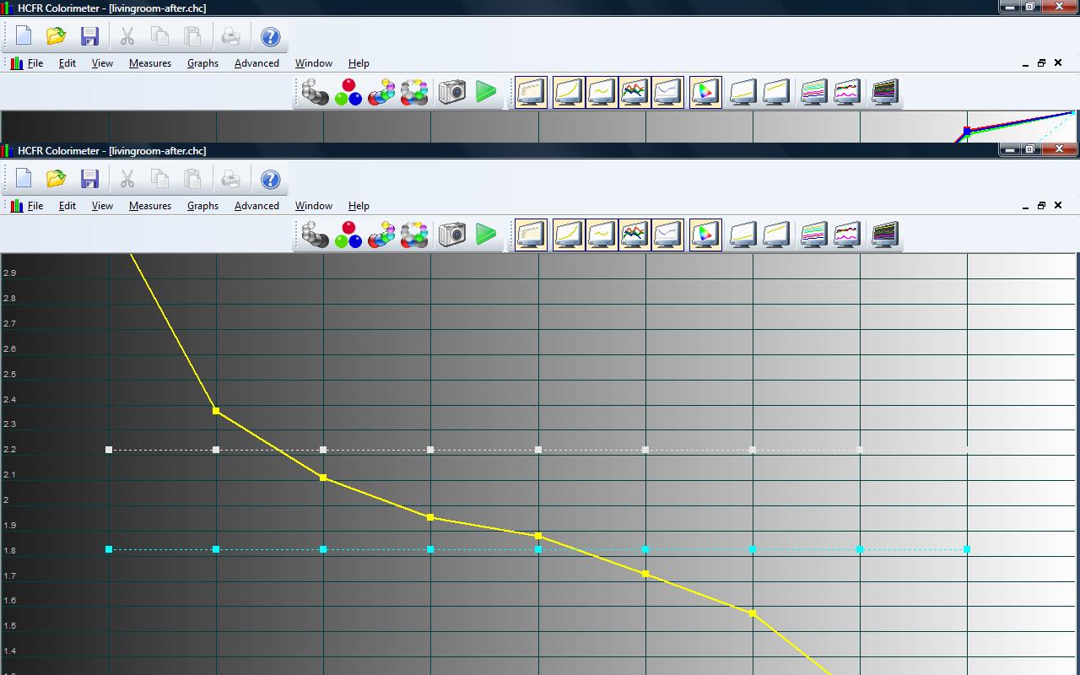The height and width of the screenshot is (675, 1080).
Task: Click blue question mark help, front window
Action: (270, 179)
